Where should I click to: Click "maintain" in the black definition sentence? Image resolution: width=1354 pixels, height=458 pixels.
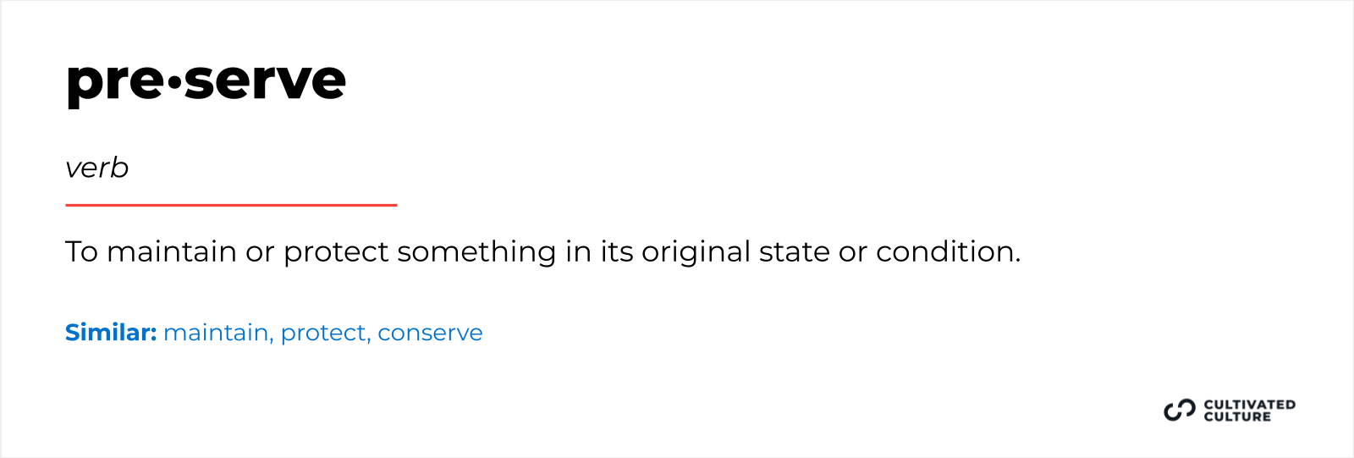coord(171,251)
